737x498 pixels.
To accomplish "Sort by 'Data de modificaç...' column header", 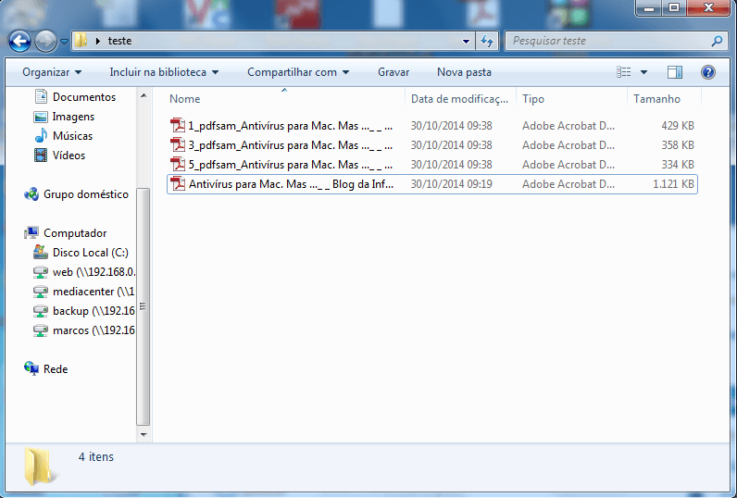I will coord(461,99).
